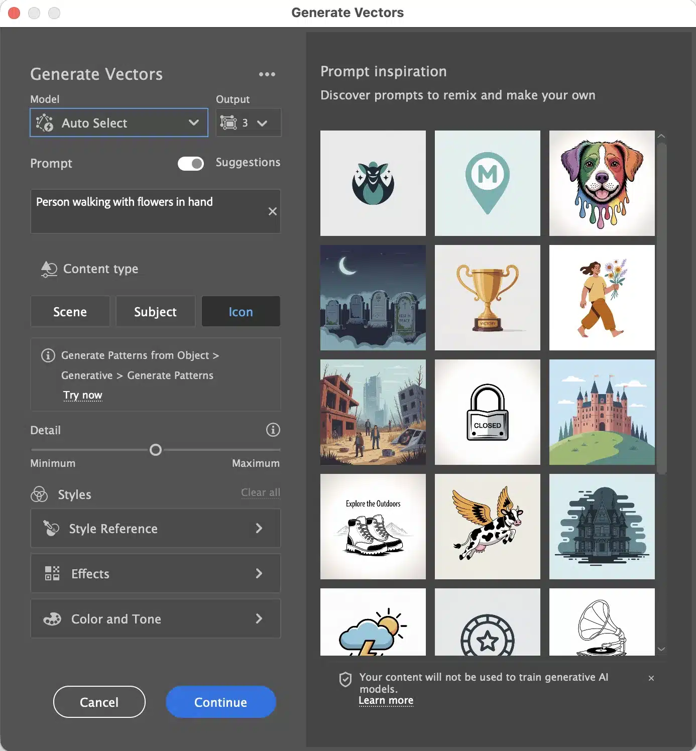Click the Style Reference brush icon
Screen dimensions: 696x751
pos(51,528)
